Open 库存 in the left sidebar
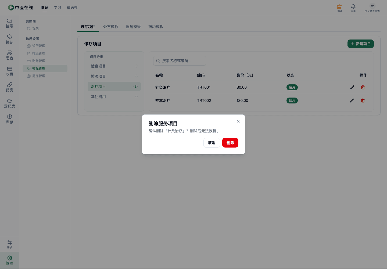The width and height of the screenshot is (387, 269). [x=10, y=119]
